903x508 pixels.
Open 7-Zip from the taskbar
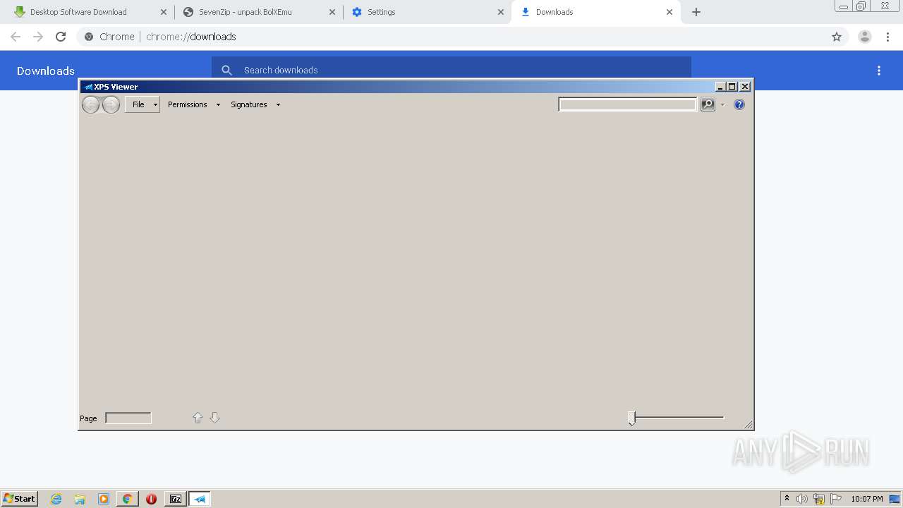(x=176, y=499)
